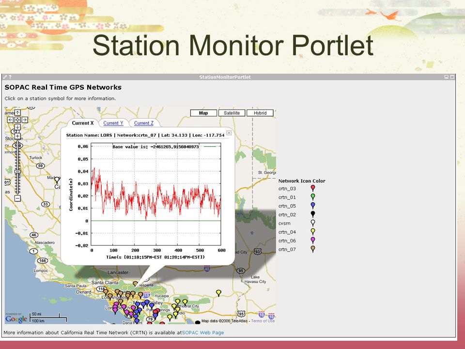Pan the map left with the arrow control

coord(10,120)
